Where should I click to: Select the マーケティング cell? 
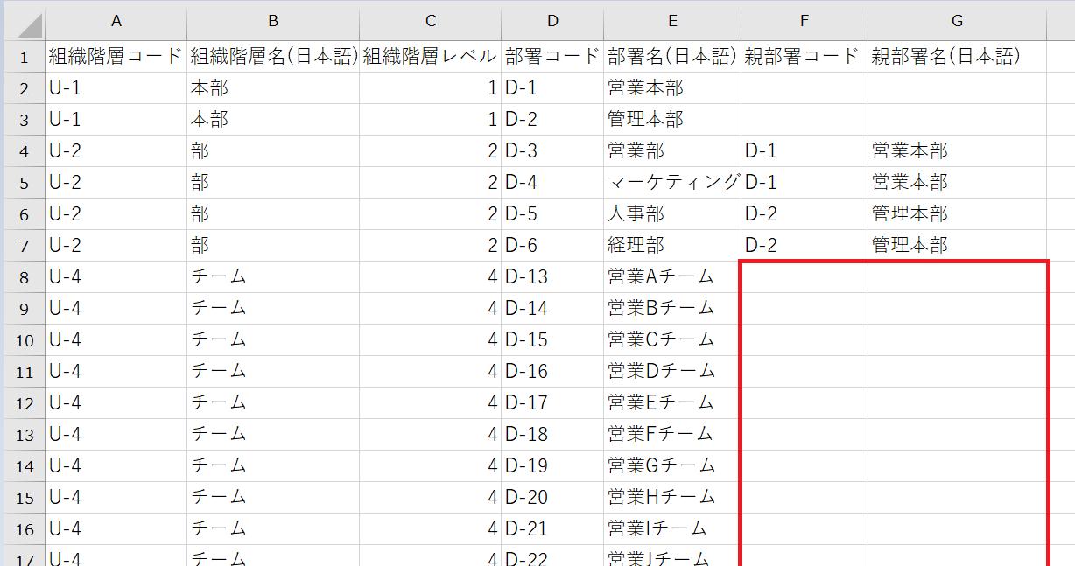coord(671,183)
